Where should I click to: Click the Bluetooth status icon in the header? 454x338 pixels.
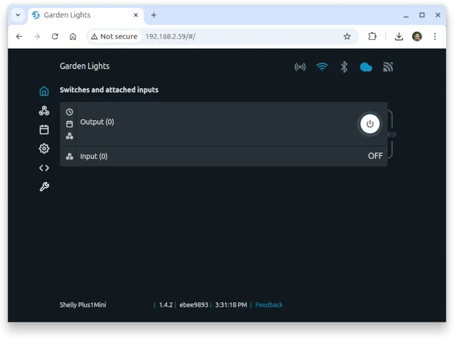click(x=343, y=66)
